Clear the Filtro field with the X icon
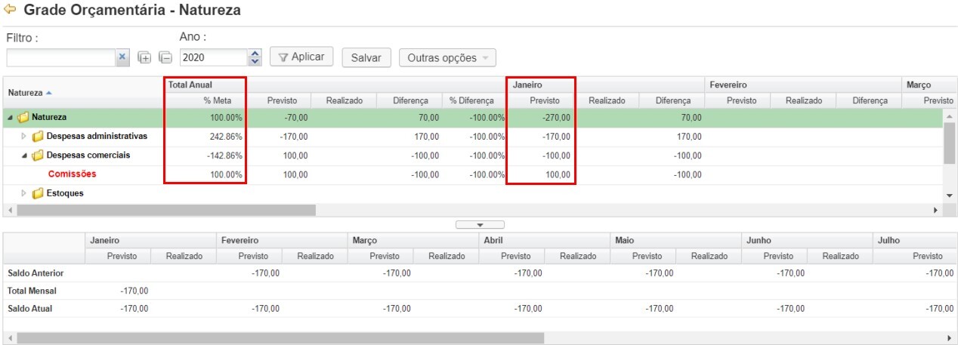The height and width of the screenshot is (345, 958). pos(122,57)
